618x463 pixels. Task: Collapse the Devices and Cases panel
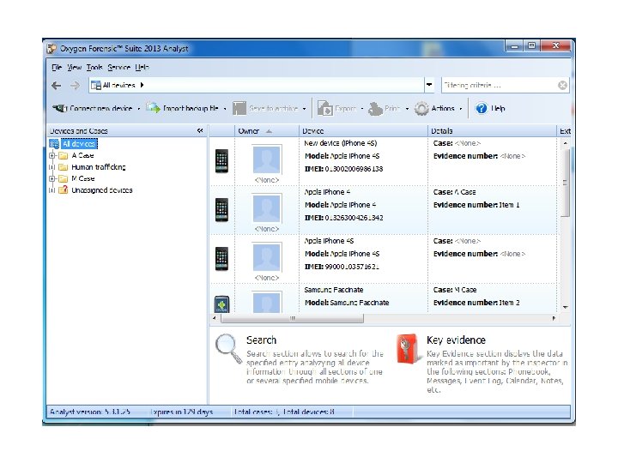[x=200, y=130]
